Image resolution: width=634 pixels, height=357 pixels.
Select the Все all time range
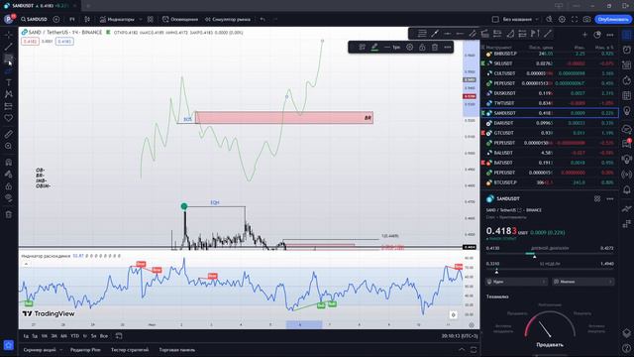click(104, 336)
